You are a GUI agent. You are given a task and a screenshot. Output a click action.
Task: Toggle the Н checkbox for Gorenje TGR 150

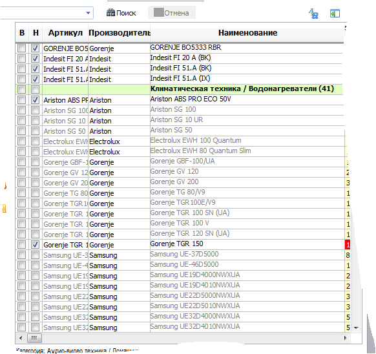pyautogui.click(x=36, y=245)
